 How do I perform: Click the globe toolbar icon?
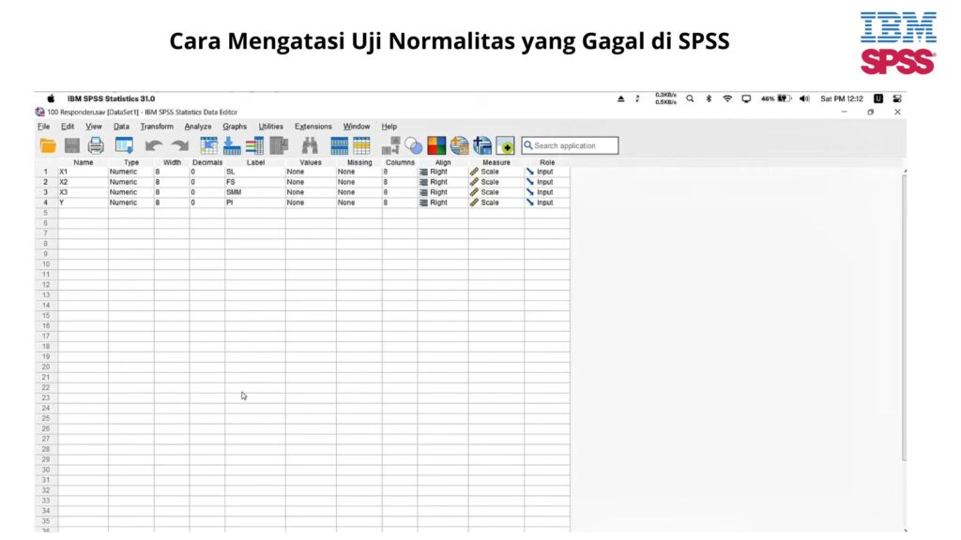tap(459, 145)
